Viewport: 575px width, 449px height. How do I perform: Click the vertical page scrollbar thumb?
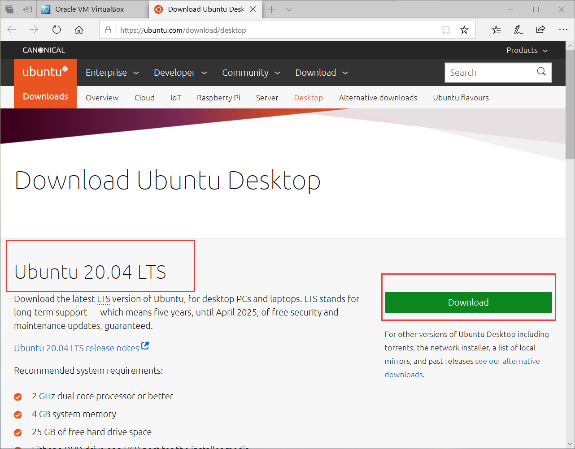pyautogui.click(x=570, y=104)
